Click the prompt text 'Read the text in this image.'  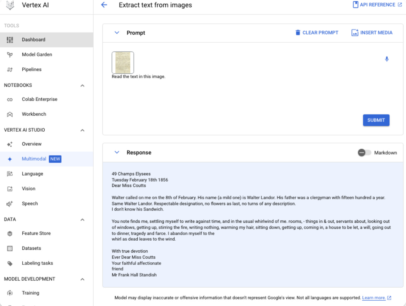point(139,77)
